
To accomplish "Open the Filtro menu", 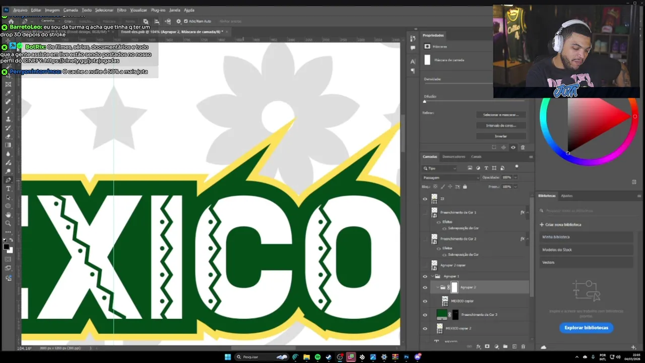I will point(121,10).
